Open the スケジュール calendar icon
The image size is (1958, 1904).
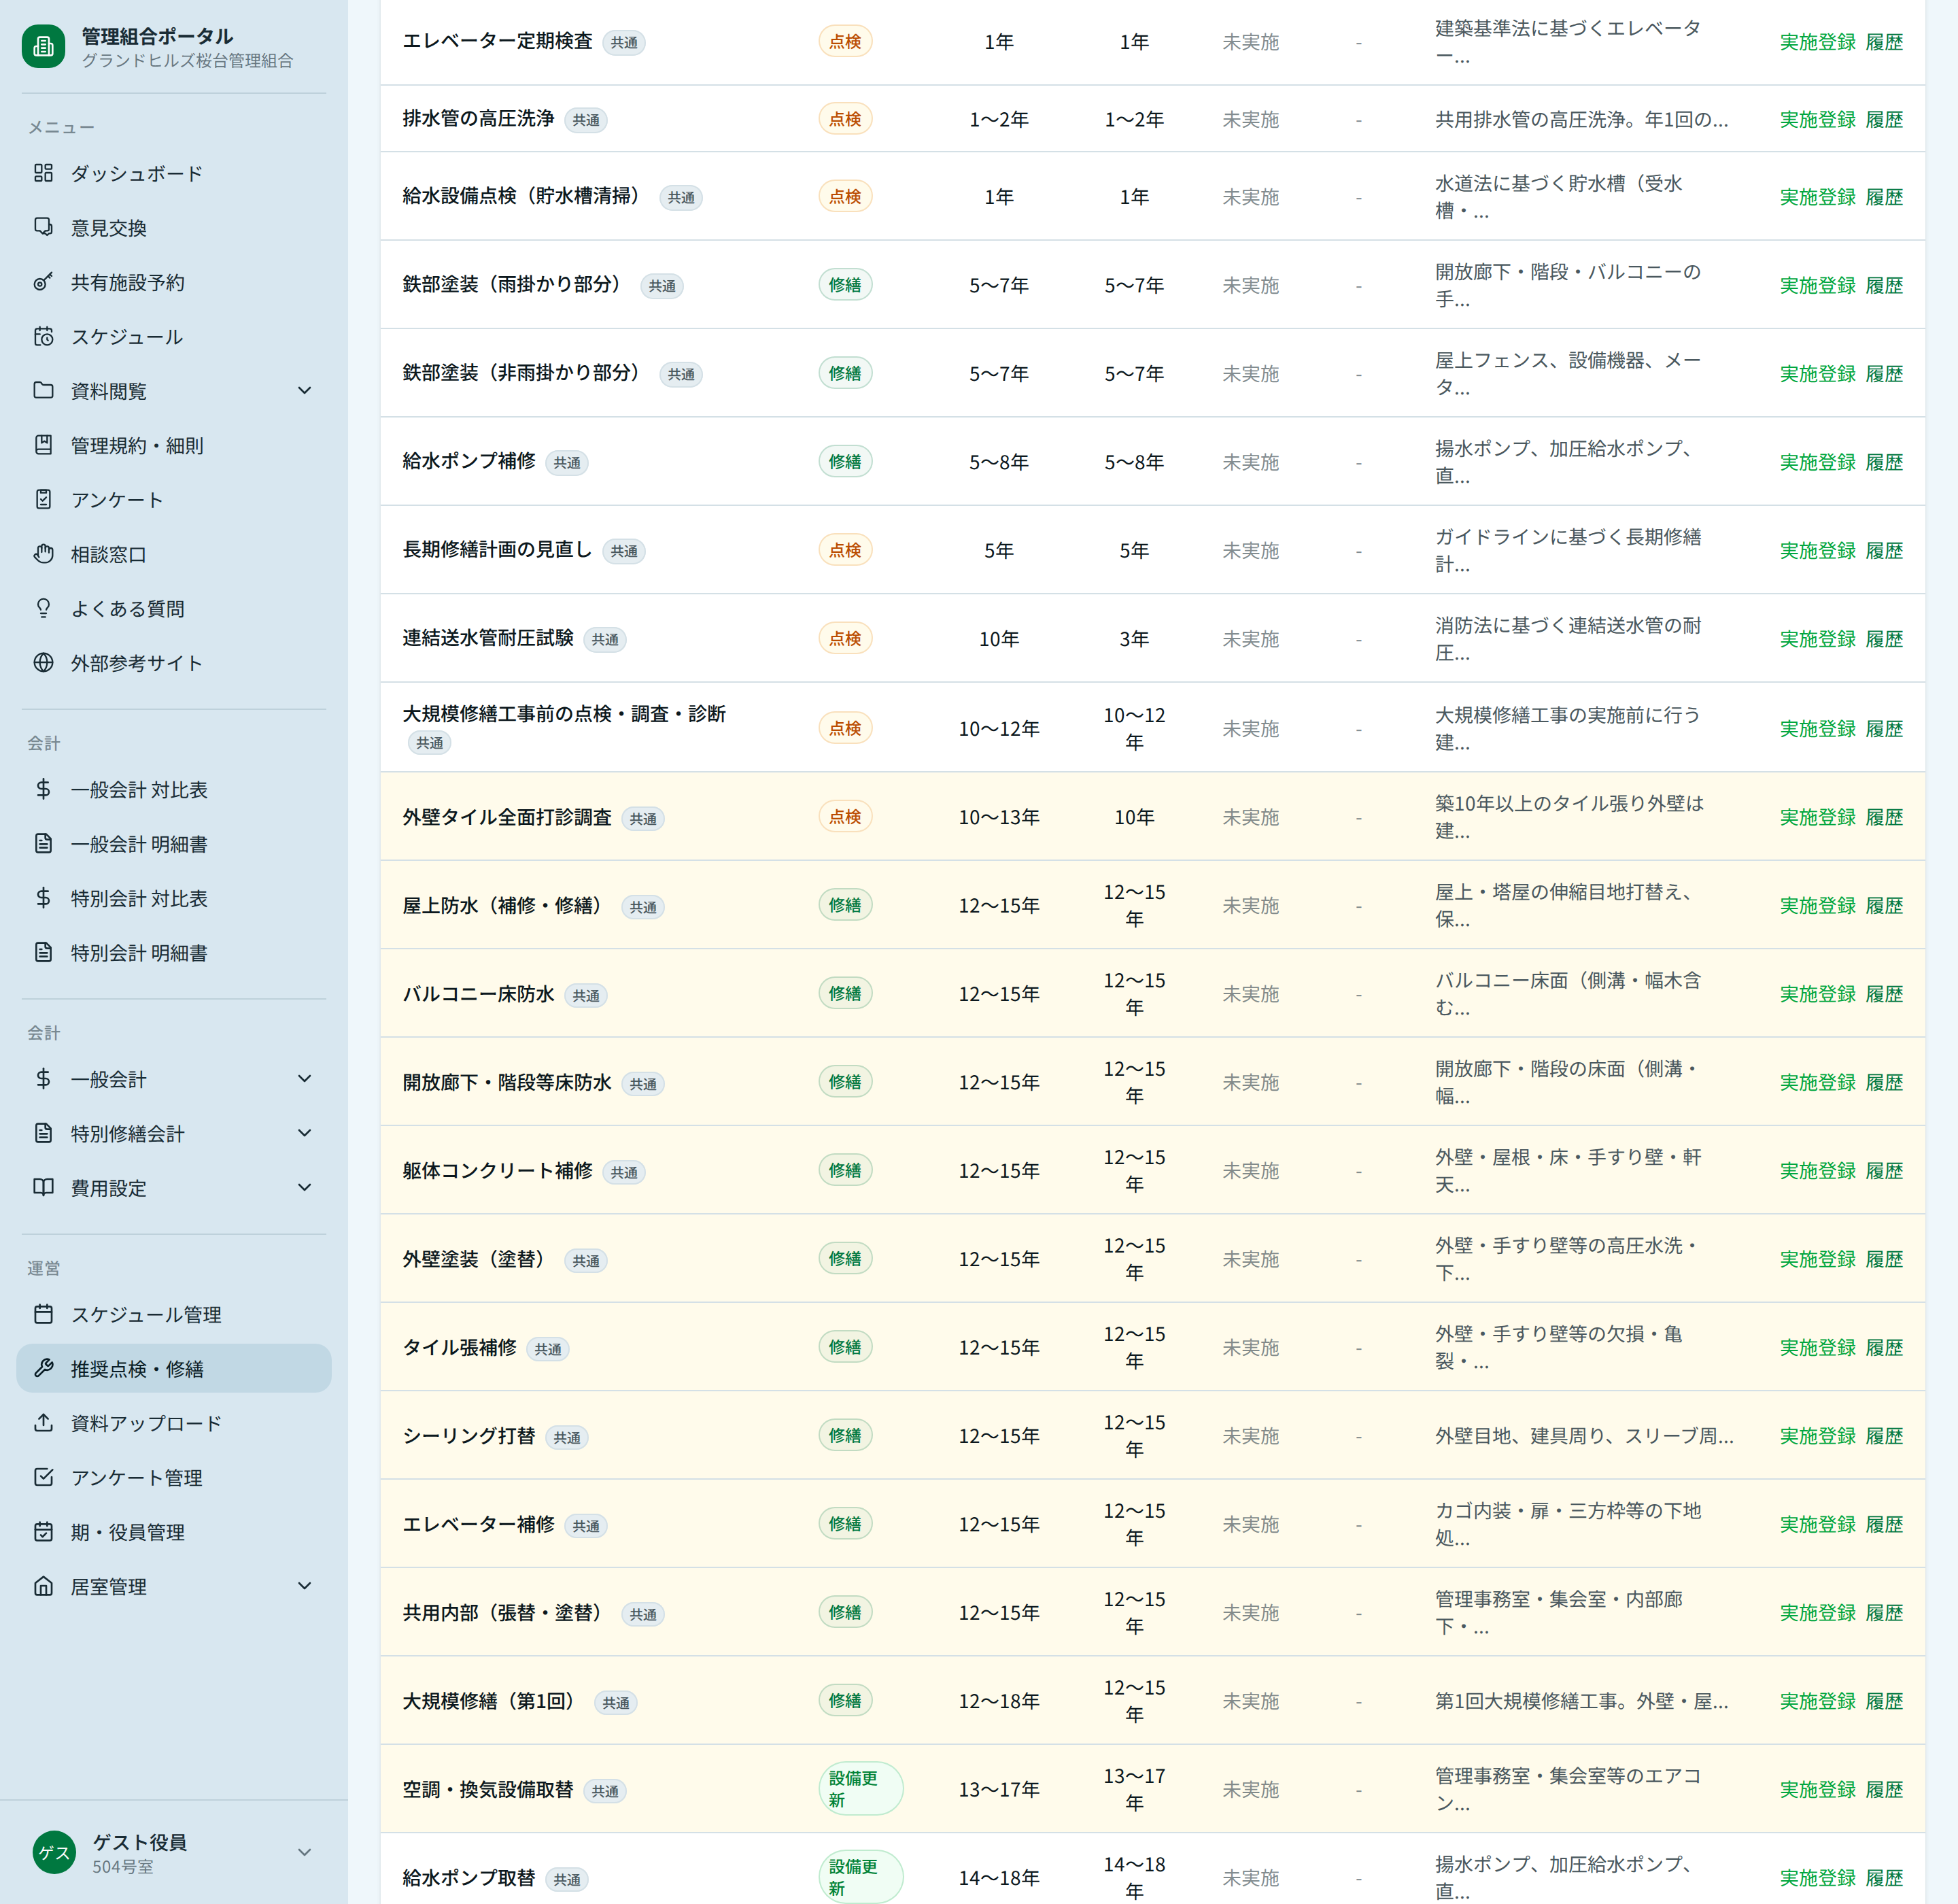(44, 337)
